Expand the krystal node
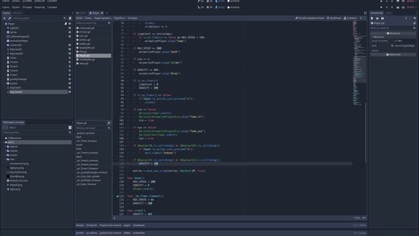The width and height of the screenshot is (419, 236). [6, 83]
